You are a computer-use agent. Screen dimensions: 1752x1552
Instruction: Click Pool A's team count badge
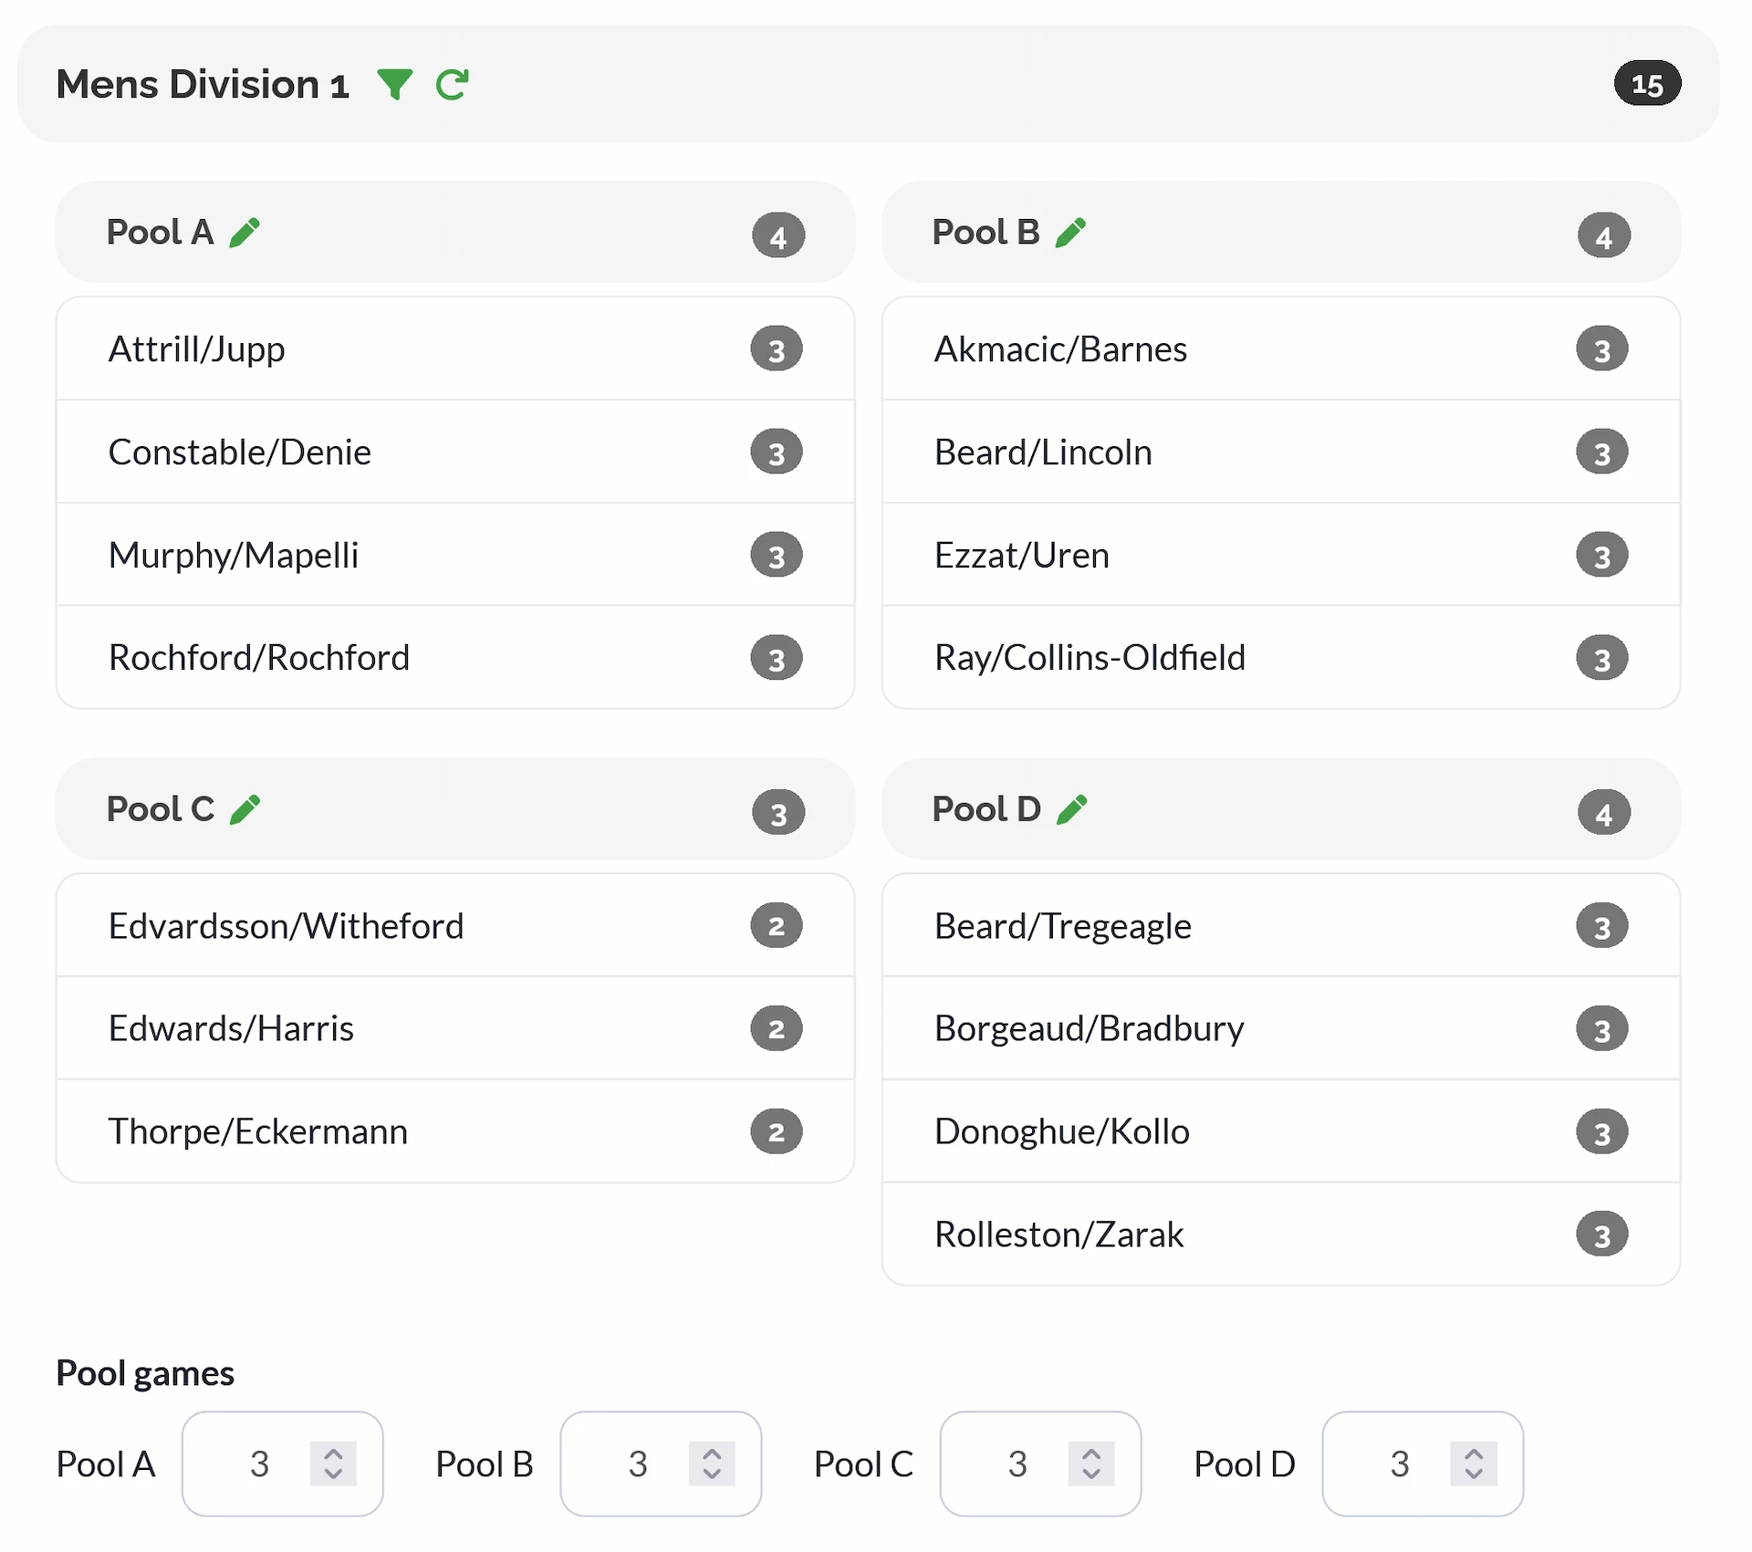pyautogui.click(x=778, y=234)
